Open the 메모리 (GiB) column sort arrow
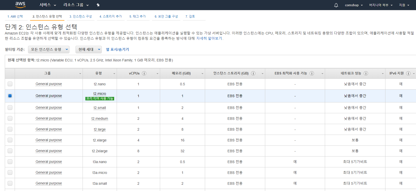416x191 pixels. click(x=202, y=74)
